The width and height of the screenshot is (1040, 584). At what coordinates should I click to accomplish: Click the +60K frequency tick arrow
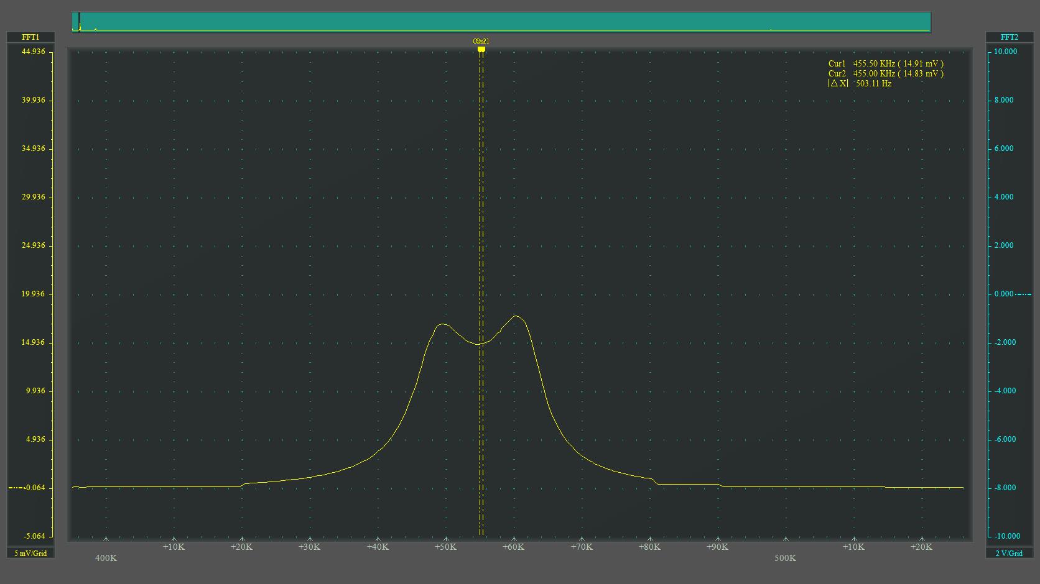514,539
